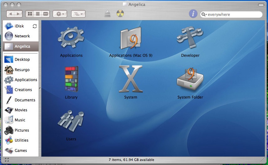The width and height of the screenshot is (268, 165).
Task: Go forward with the right arrow button
Action: click(x=18, y=14)
